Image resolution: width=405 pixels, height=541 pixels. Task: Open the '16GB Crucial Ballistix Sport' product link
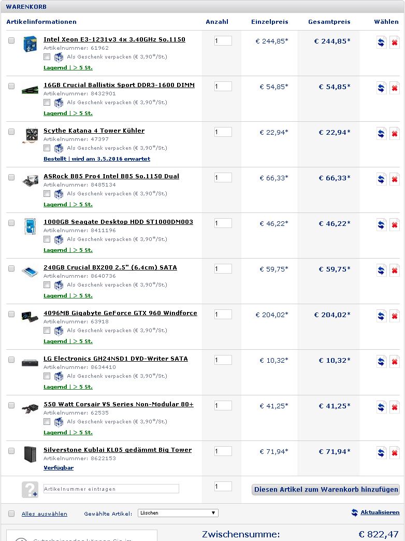coord(119,85)
